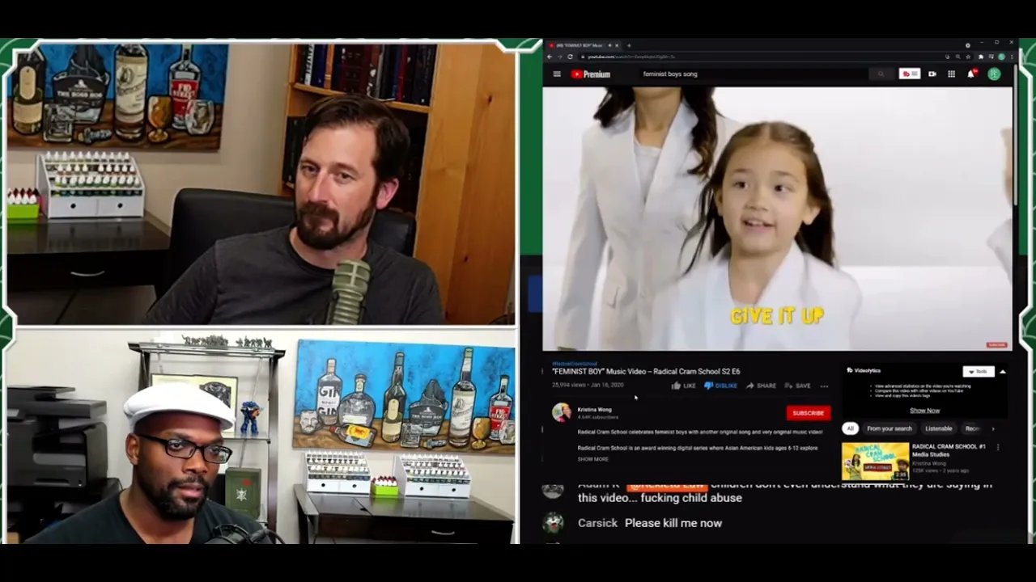The width and height of the screenshot is (1036, 582).
Task: Click the Videolytics logo heading
Action: (864, 370)
